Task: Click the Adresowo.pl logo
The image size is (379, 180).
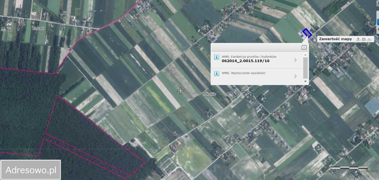Action: [x=31, y=170]
